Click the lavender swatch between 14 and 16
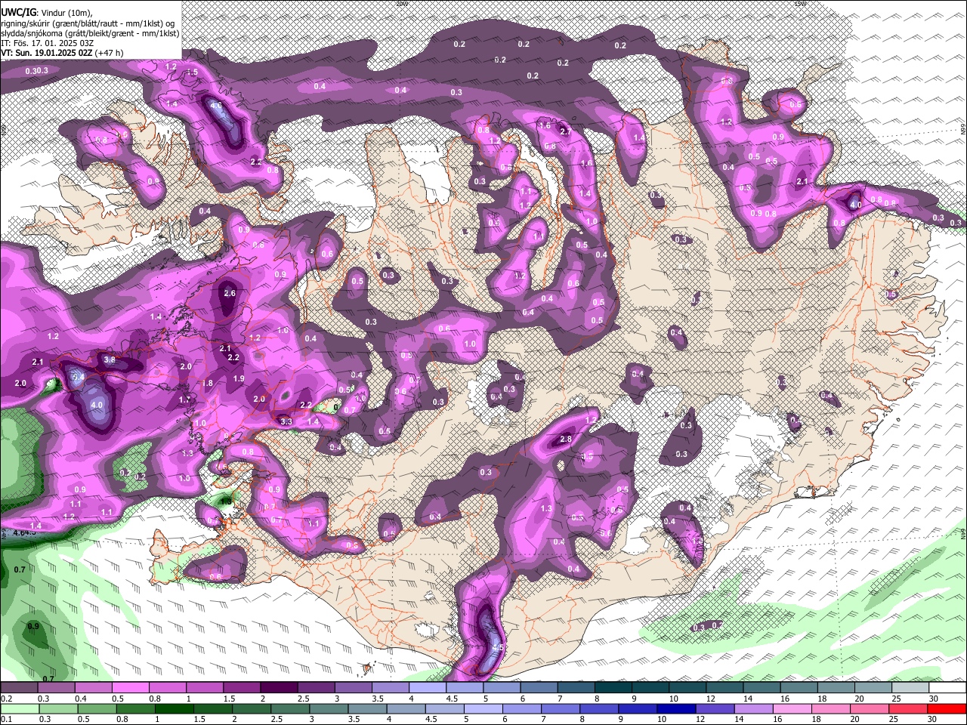 [x=752, y=708]
